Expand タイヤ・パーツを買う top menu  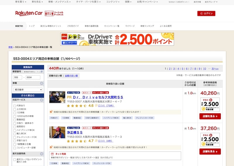click(x=88, y=2)
